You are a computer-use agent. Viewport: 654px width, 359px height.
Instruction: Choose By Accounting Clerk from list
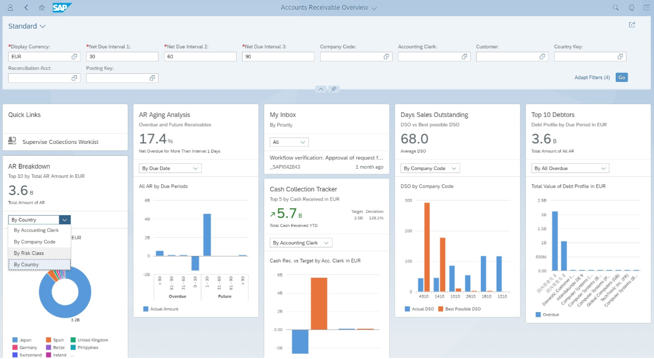pos(36,230)
